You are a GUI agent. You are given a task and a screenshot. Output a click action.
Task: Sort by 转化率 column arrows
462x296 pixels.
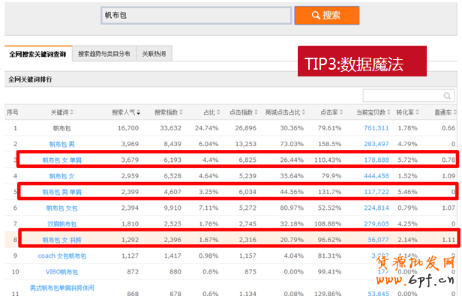coord(417,112)
